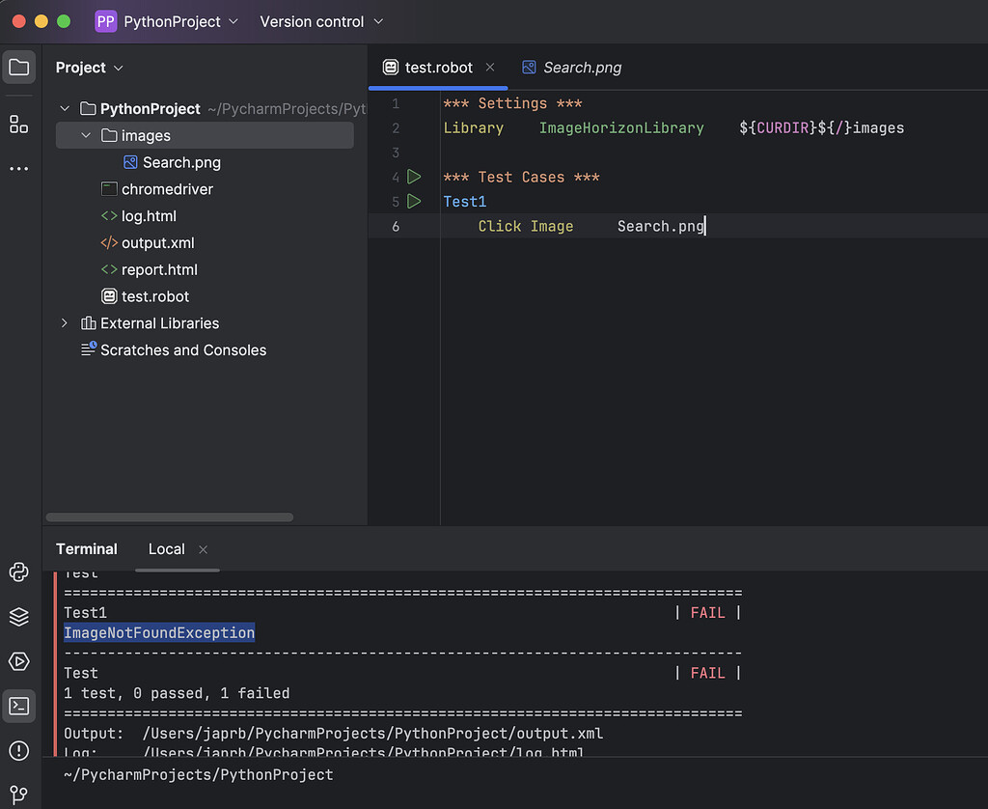
Task: Open the Problems tool window
Action: [18, 750]
